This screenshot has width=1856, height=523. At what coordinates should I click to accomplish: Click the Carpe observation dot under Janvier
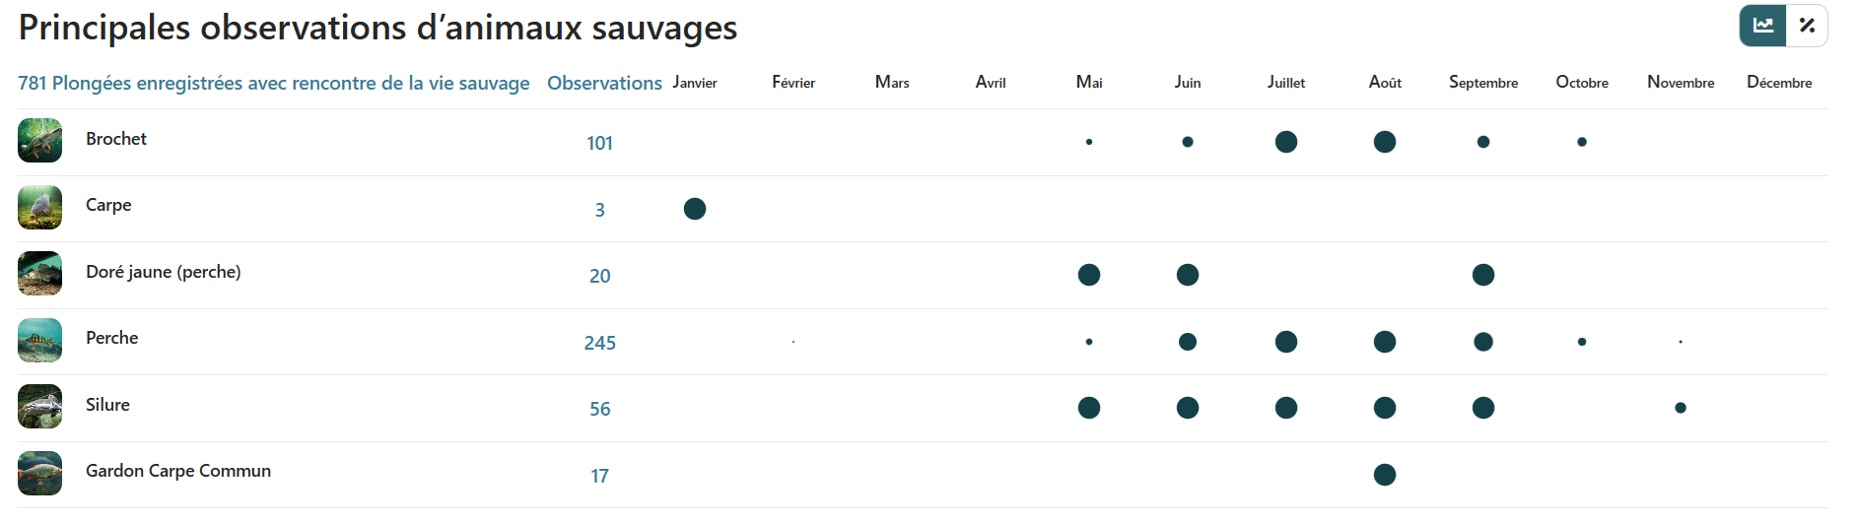[695, 209]
